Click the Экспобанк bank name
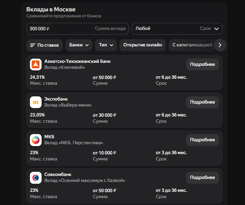This screenshot has width=245, height=205. pyautogui.click(x=56, y=99)
